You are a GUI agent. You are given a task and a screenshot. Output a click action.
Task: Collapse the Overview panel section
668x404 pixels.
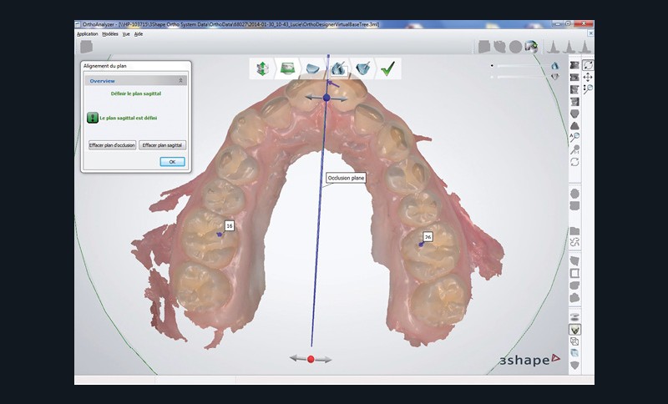click(181, 81)
